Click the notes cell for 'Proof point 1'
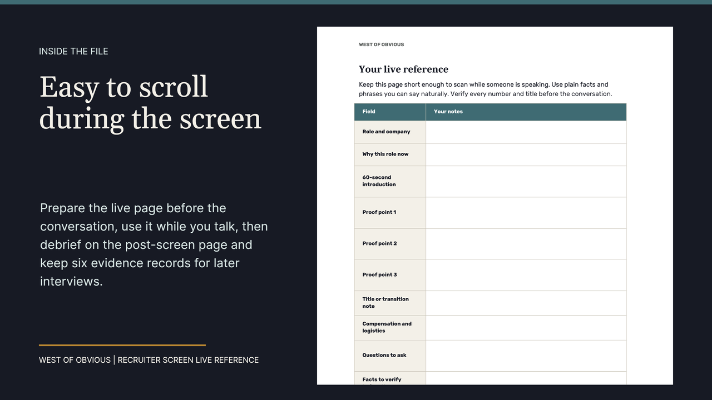The height and width of the screenshot is (400, 712). (526, 213)
